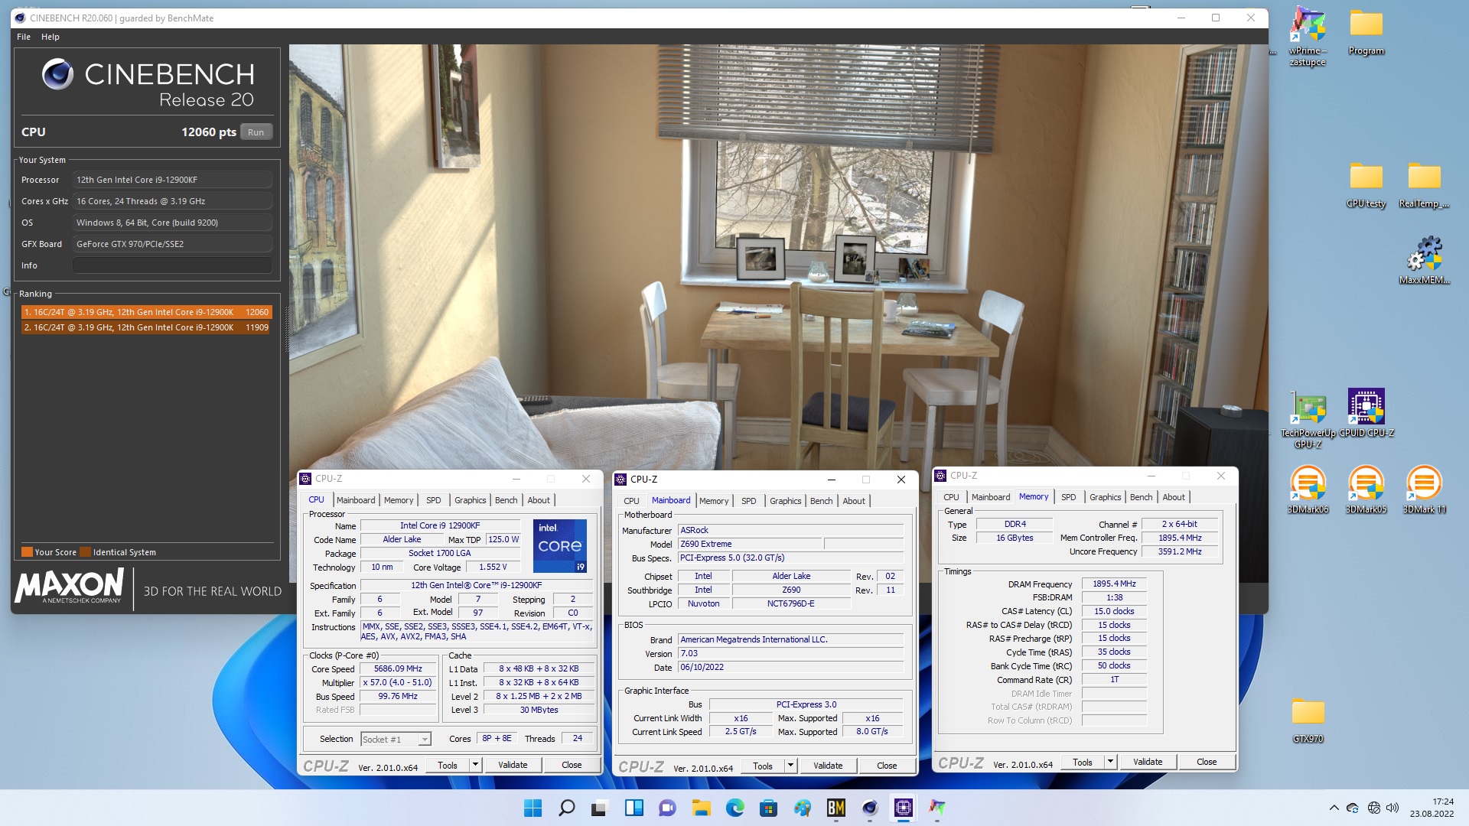
Task: Open the Program folder on desktop
Action: 1366,32
